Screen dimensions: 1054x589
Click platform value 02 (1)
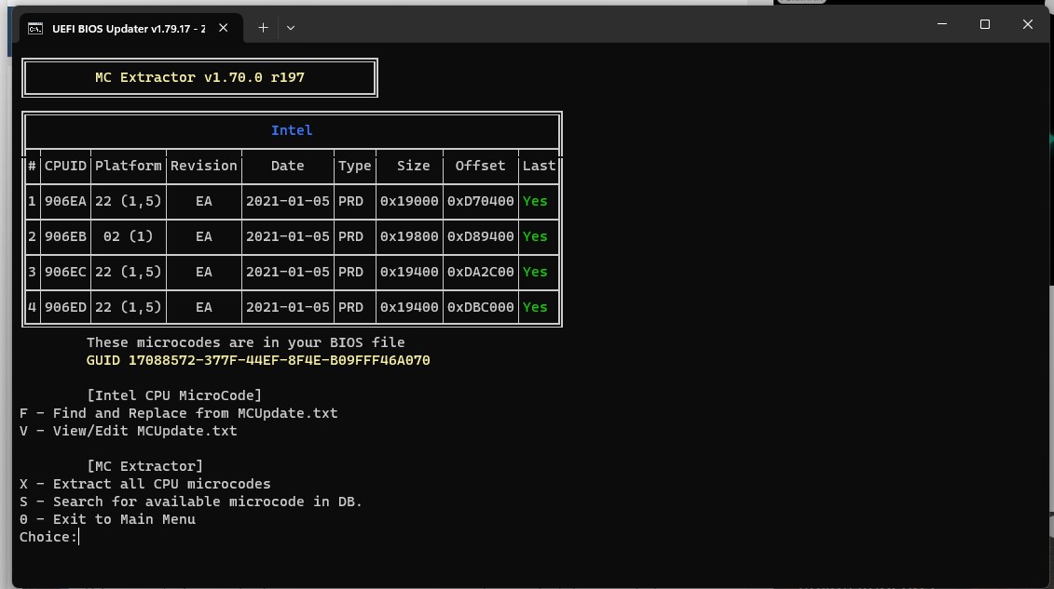pos(128,236)
